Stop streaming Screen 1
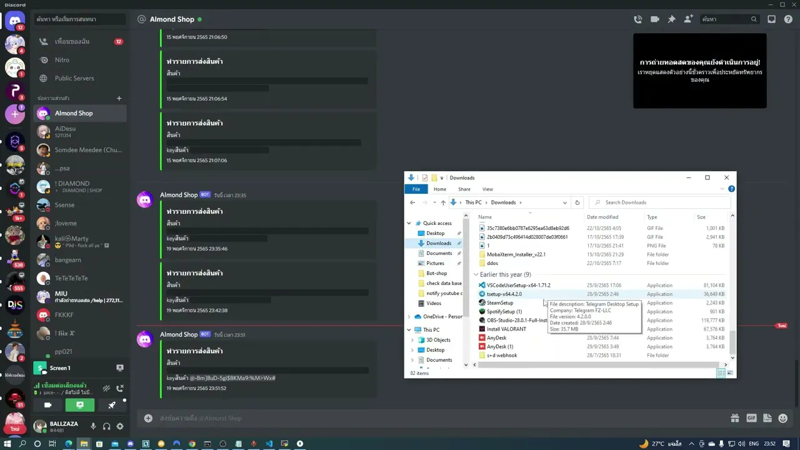 click(119, 368)
